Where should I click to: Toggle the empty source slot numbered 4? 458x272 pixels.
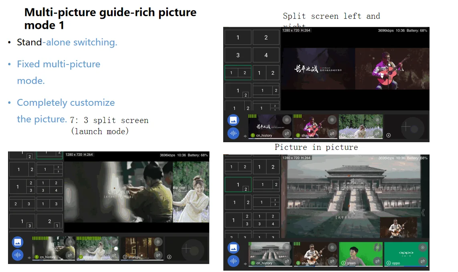[388, 135]
